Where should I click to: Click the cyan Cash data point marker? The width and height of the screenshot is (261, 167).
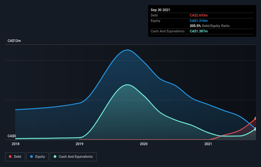256,129
